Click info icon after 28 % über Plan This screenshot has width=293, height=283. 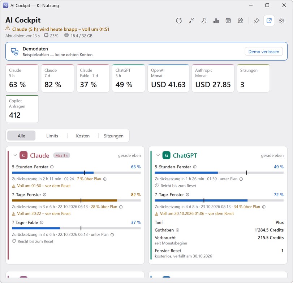coord(121,207)
